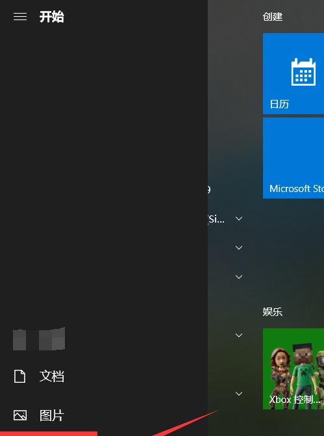Open the 文档 document icon

[19, 376]
